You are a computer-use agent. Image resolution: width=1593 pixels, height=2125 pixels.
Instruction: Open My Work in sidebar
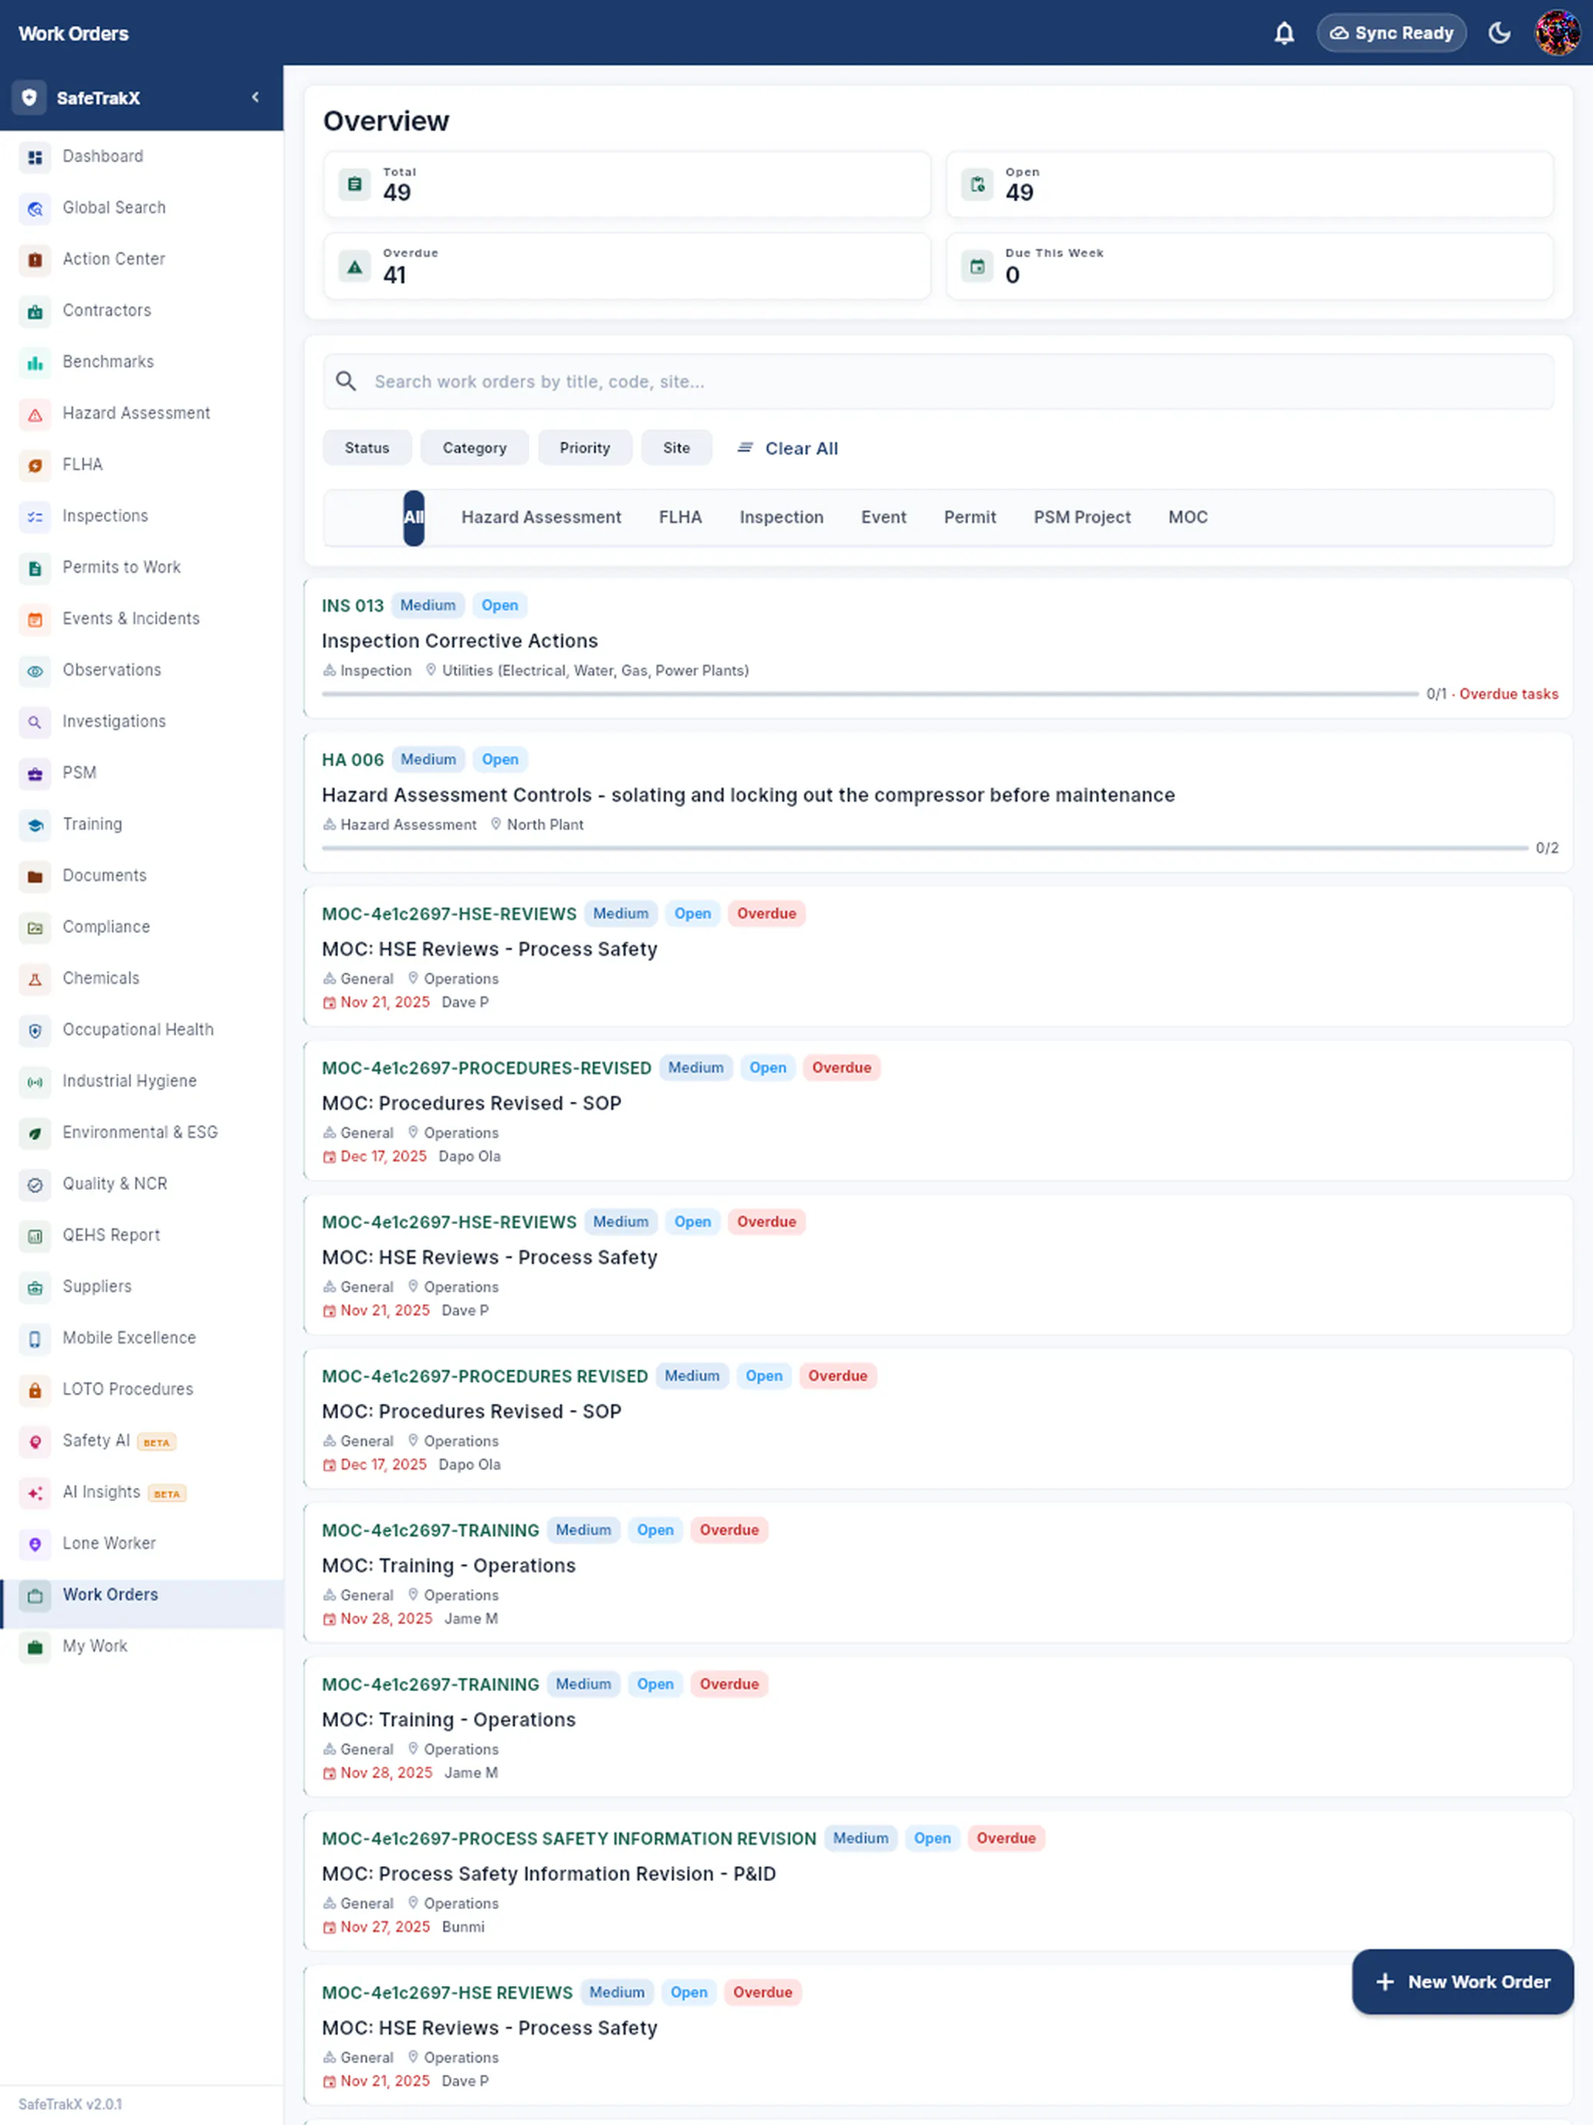coord(142,1646)
